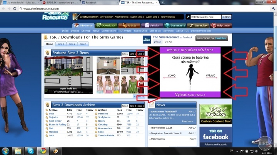
Task: Click the TSR on Facebook banner
Action: 216,137
